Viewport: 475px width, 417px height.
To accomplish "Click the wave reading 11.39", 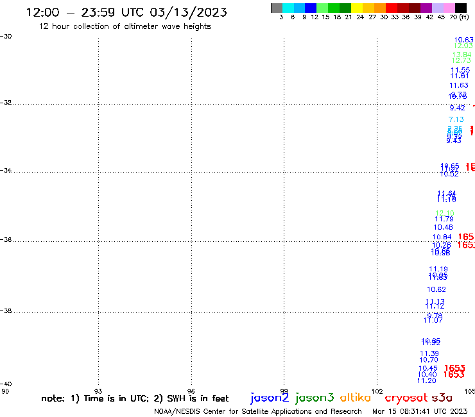I will [x=429, y=353].
